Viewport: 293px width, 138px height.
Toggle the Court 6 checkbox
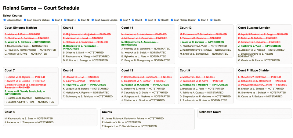coord(133,20)
